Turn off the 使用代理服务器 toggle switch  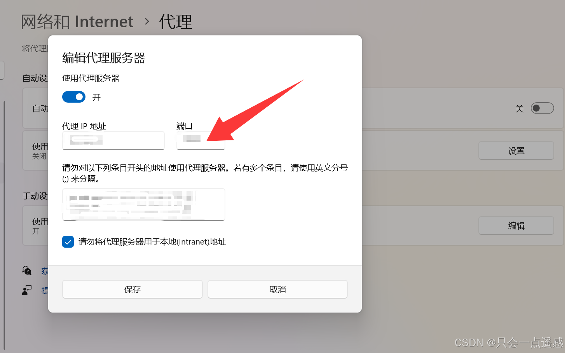74,97
